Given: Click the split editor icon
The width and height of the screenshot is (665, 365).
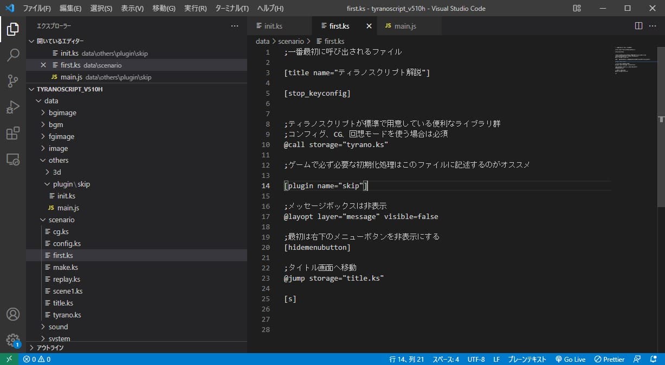Looking at the screenshot, I should click(638, 26).
